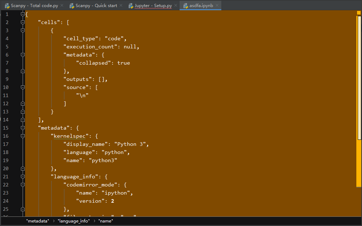
Task: Select the "name" breadcrumb in the status bar
Action: [x=106, y=221]
